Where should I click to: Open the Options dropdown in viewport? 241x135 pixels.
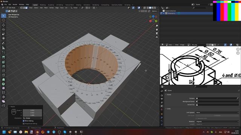[x=155, y=11]
